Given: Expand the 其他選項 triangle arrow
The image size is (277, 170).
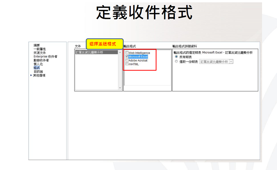Looking at the screenshot, I should point(31,75).
